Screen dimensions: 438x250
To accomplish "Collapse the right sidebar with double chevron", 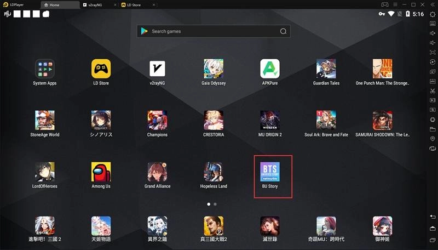I will click(x=433, y=4).
